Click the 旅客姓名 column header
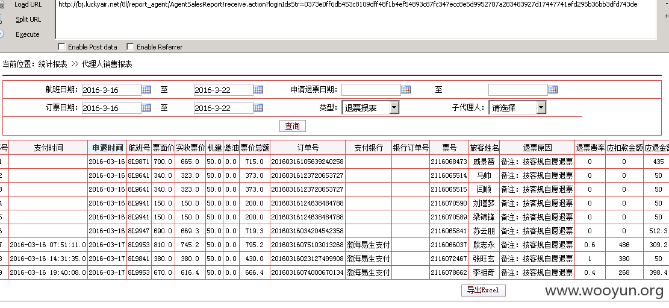 (484, 148)
